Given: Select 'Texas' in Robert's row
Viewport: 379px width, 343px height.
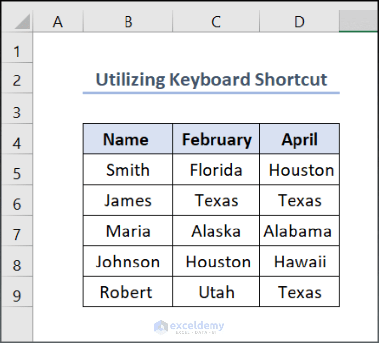Looking at the screenshot, I should (x=299, y=292).
